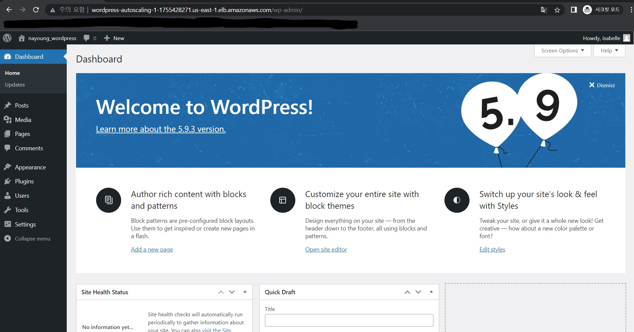Viewport: 634px width, 332px height.
Task: Click the Pages icon in sidebar
Action: (x=8, y=134)
